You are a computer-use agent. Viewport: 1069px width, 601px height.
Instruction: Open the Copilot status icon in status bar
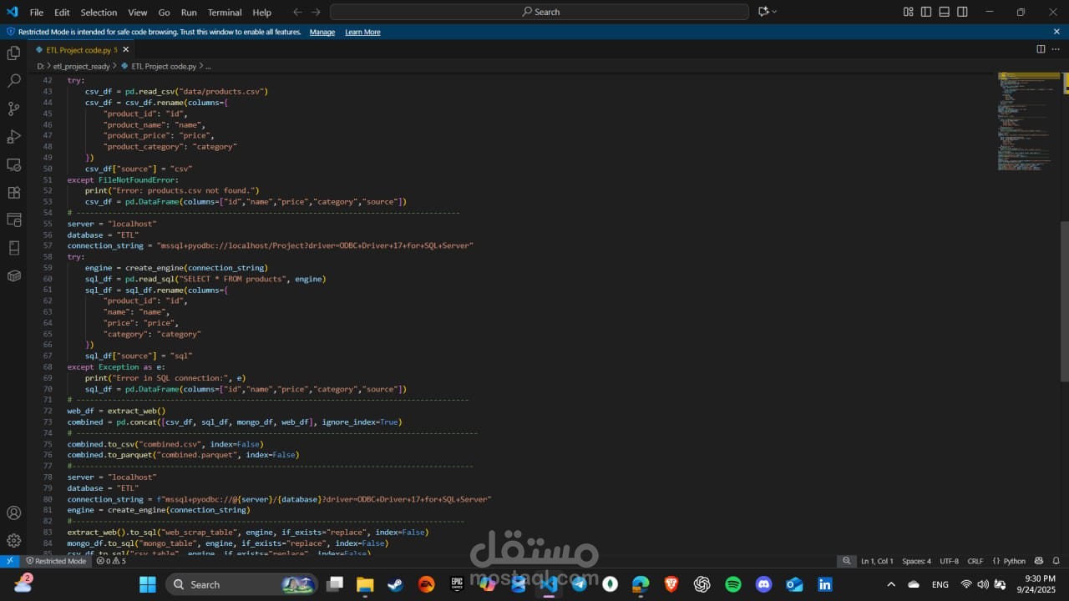[x=1039, y=561]
